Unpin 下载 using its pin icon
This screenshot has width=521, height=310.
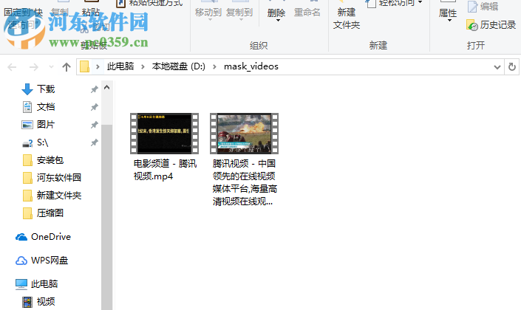pyautogui.click(x=95, y=89)
